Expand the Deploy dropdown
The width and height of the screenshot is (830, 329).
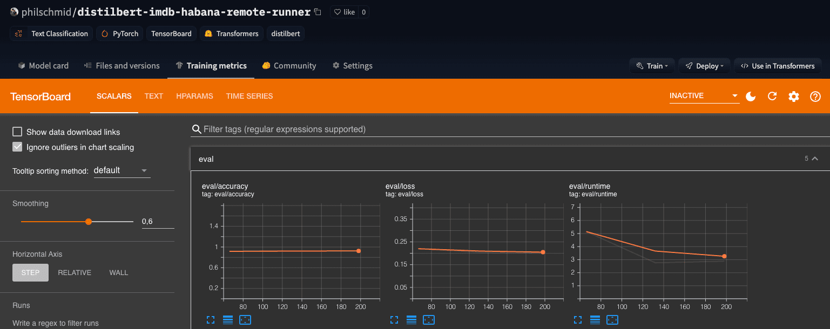(705, 66)
